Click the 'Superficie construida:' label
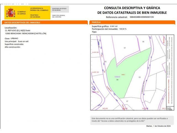 pos(14,44)
